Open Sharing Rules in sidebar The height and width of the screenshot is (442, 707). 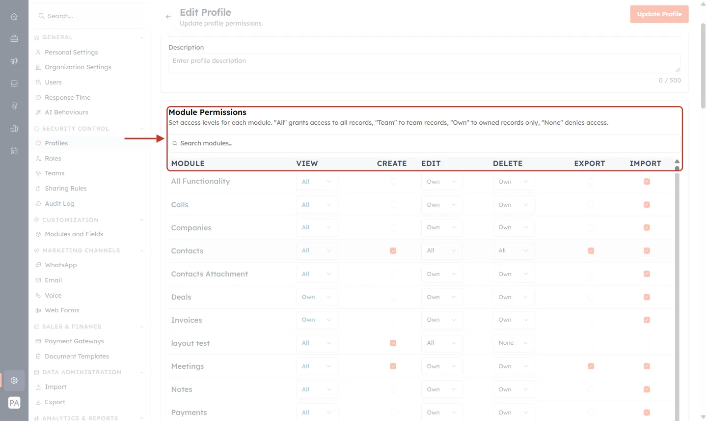coord(66,189)
